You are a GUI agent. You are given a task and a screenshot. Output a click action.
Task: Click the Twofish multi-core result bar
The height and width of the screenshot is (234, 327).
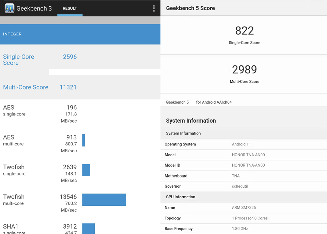click(x=104, y=200)
